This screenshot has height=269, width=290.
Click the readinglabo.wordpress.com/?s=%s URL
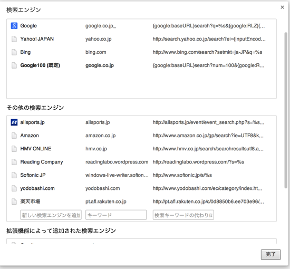198,162
